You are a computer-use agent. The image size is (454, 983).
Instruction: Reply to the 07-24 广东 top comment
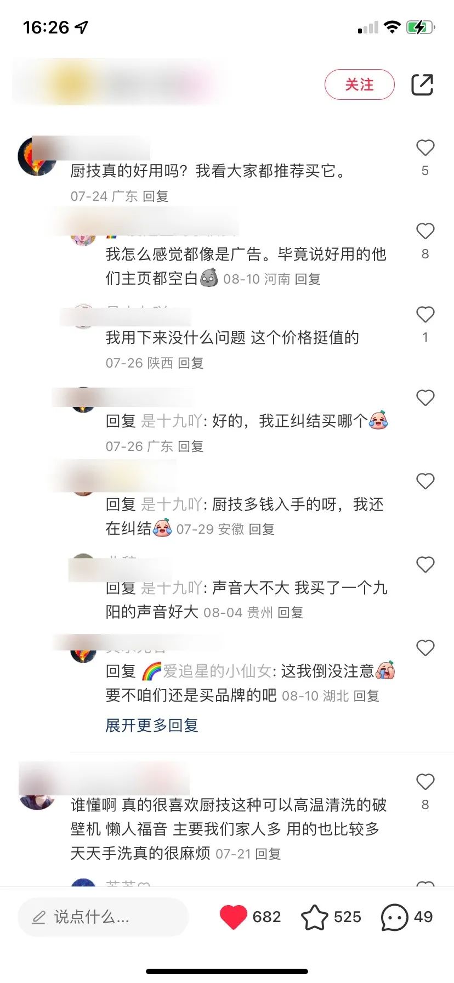tap(155, 196)
